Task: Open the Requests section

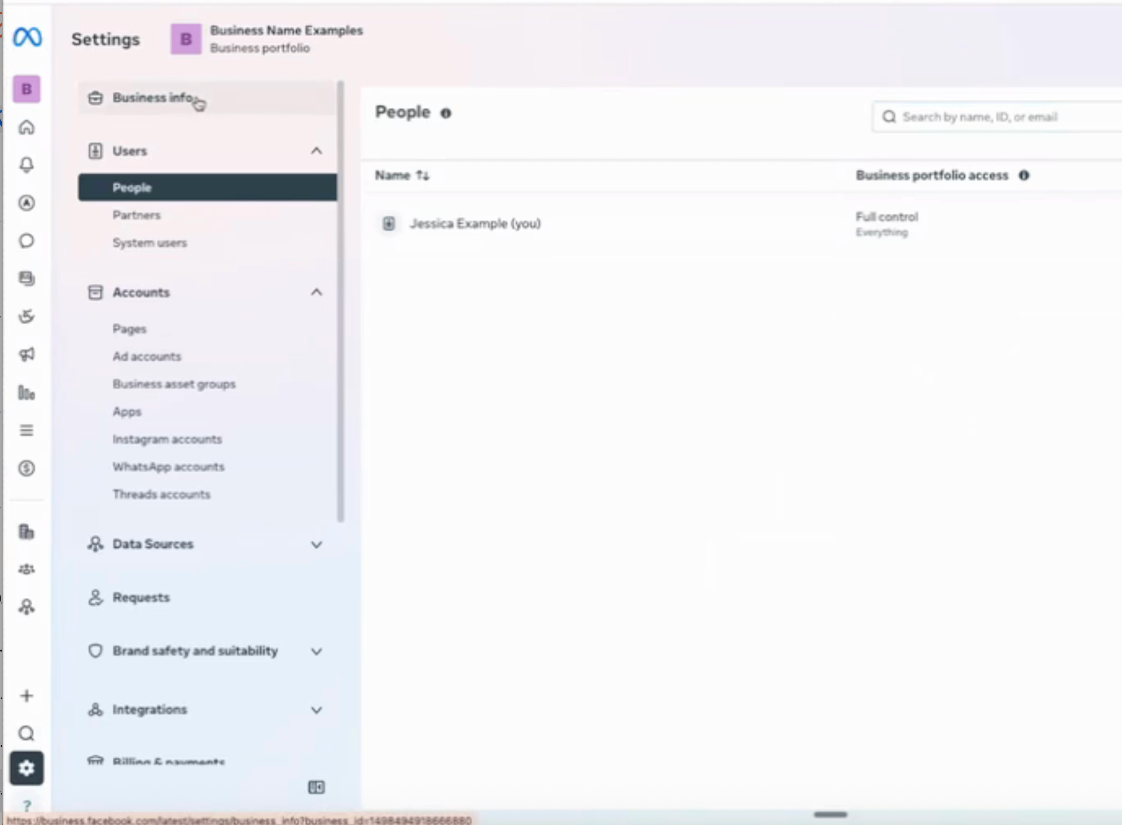Action: point(141,597)
